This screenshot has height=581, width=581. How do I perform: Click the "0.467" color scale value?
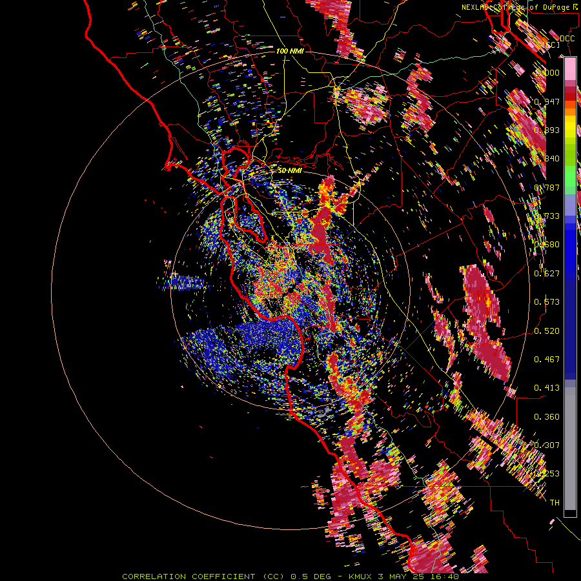(x=547, y=360)
